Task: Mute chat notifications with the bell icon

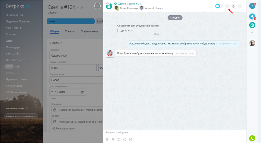Action: [233, 6]
